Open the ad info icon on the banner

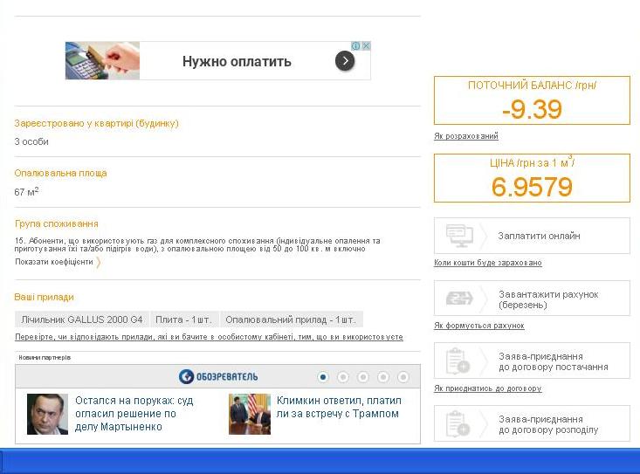point(356,46)
